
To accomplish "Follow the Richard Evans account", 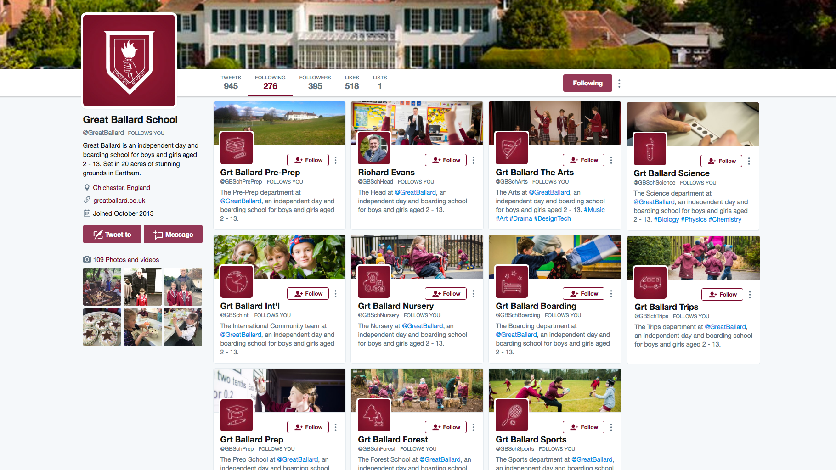I will point(446,160).
